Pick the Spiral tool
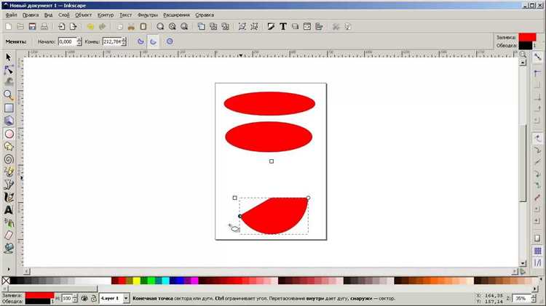The image size is (546, 306). coord(9,159)
